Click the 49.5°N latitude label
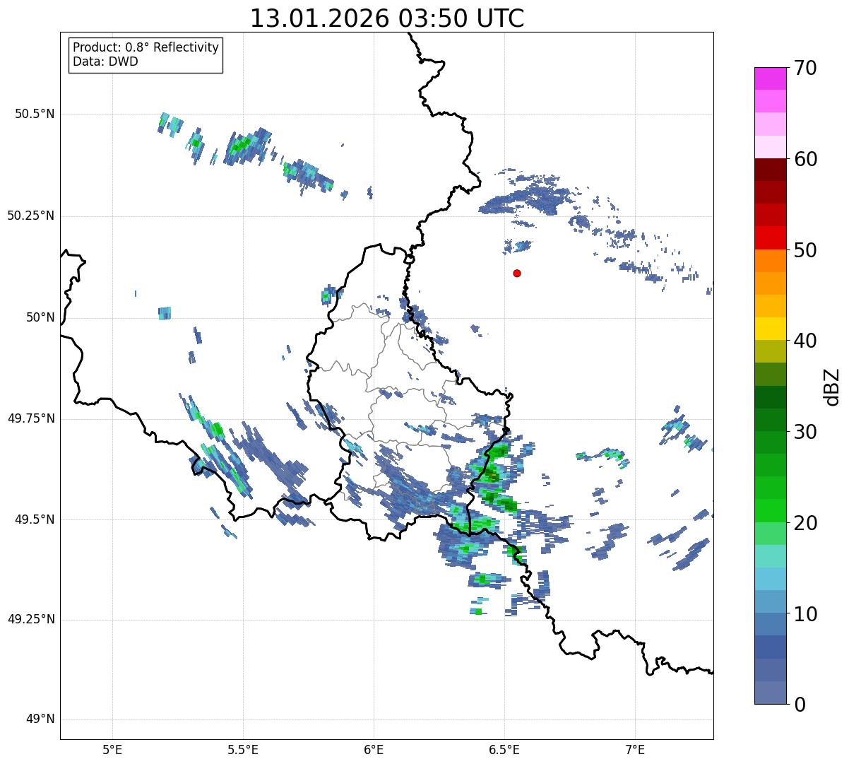The image size is (849, 764). click(34, 519)
